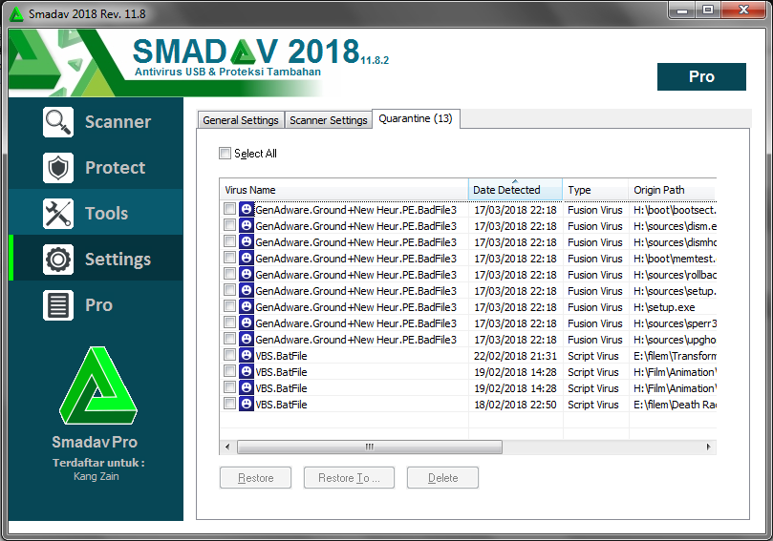This screenshot has height=541, width=773.
Task: Select Fusion Virus type in H:\setup.exe row
Action: [595, 307]
